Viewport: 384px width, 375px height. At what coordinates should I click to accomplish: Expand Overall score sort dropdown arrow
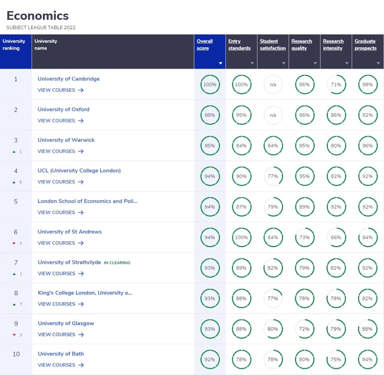(220, 63)
